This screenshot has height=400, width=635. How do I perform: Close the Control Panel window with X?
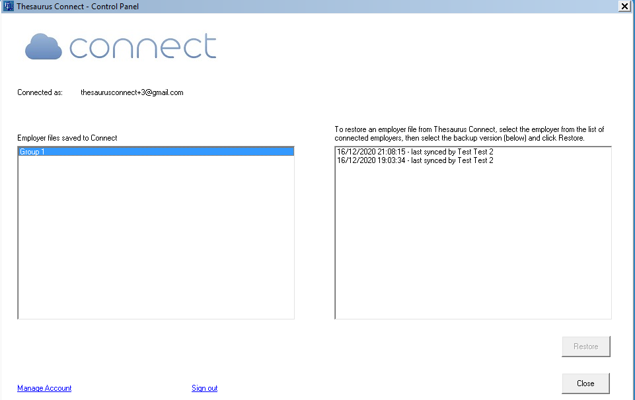624,6
